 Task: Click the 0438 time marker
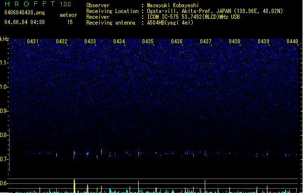coord(235,41)
